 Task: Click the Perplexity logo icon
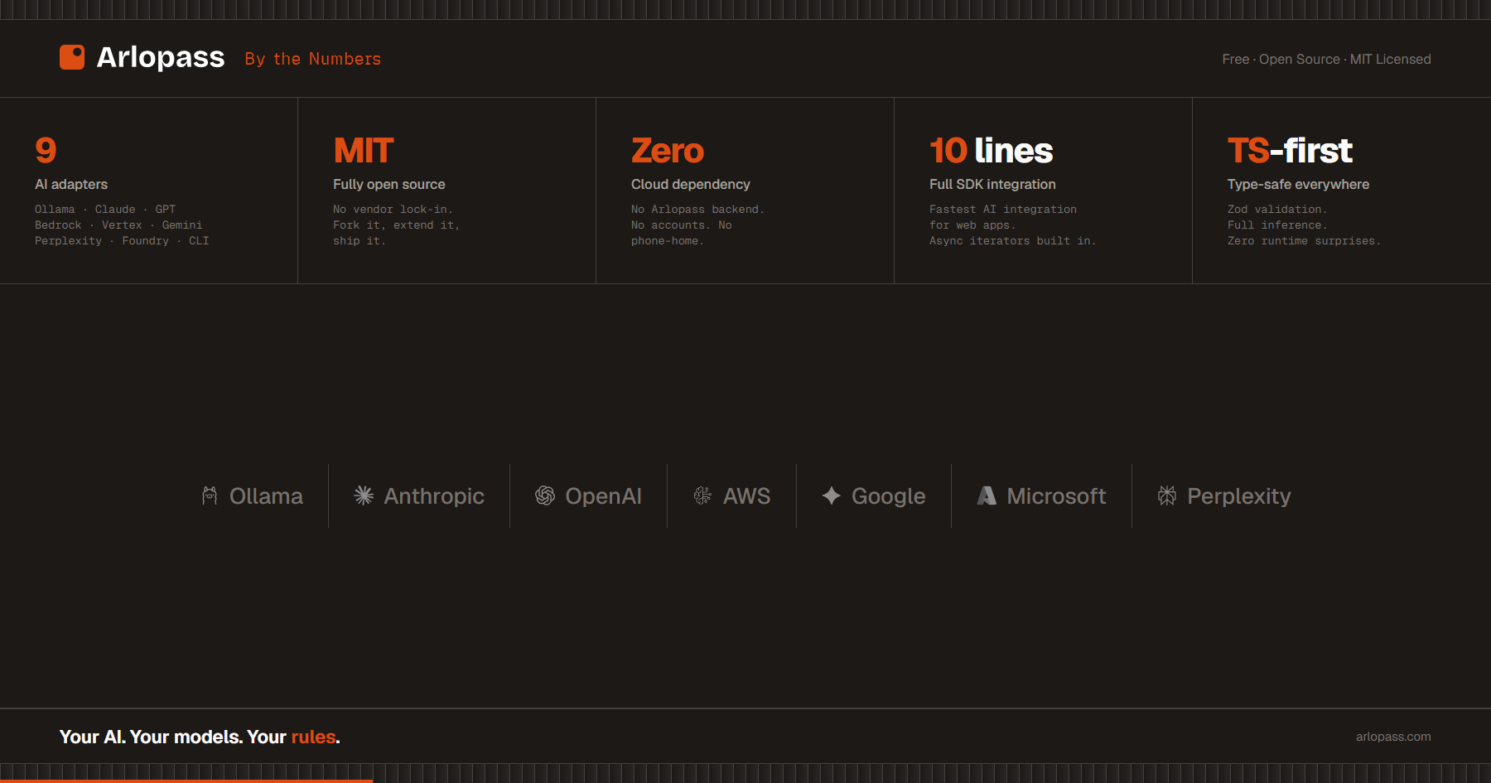tap(1167, 495)
